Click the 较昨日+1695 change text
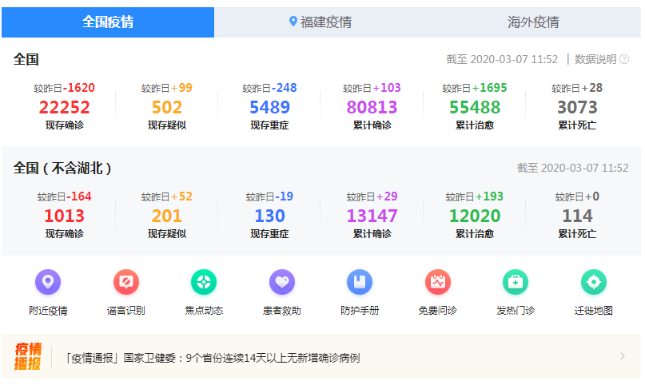The width and height of the screenshot is (645, 385). coord(475,88)
